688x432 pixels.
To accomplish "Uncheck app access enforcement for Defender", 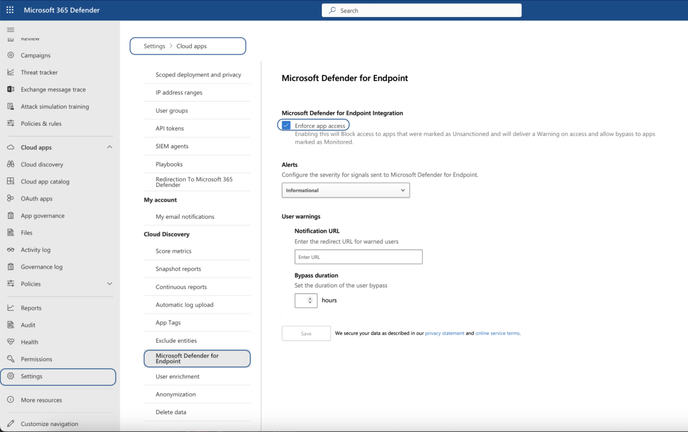I will click(286, 125).
